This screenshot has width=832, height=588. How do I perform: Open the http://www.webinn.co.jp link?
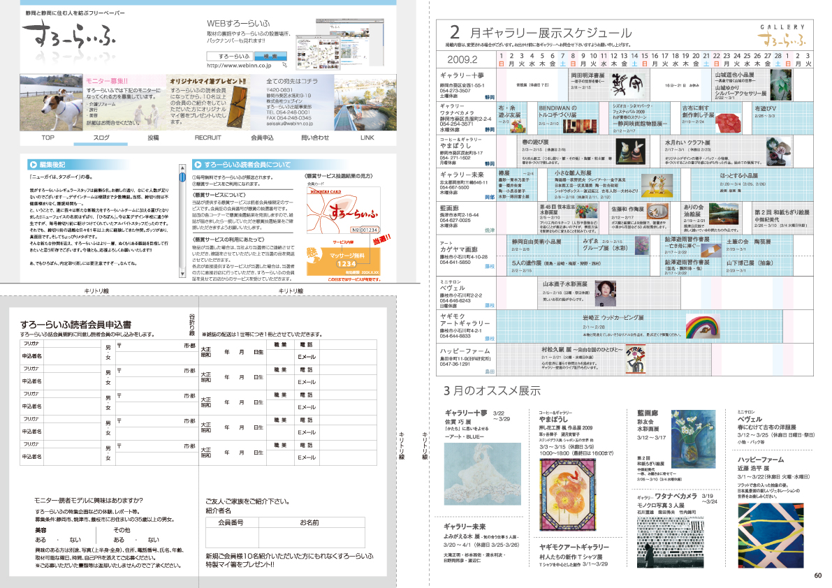point(239,66)
